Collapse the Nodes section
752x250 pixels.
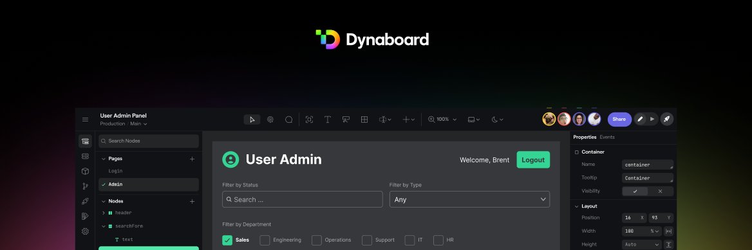tap(103, 202)
